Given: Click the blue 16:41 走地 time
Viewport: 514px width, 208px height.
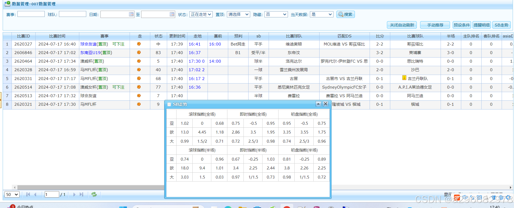Looking at the screenshot, I should (x=195, y=44).
